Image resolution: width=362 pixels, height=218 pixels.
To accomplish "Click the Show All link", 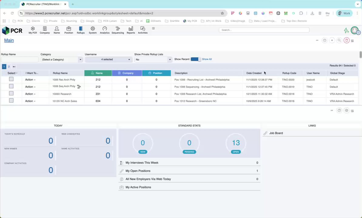I will (x=207, y=59).
